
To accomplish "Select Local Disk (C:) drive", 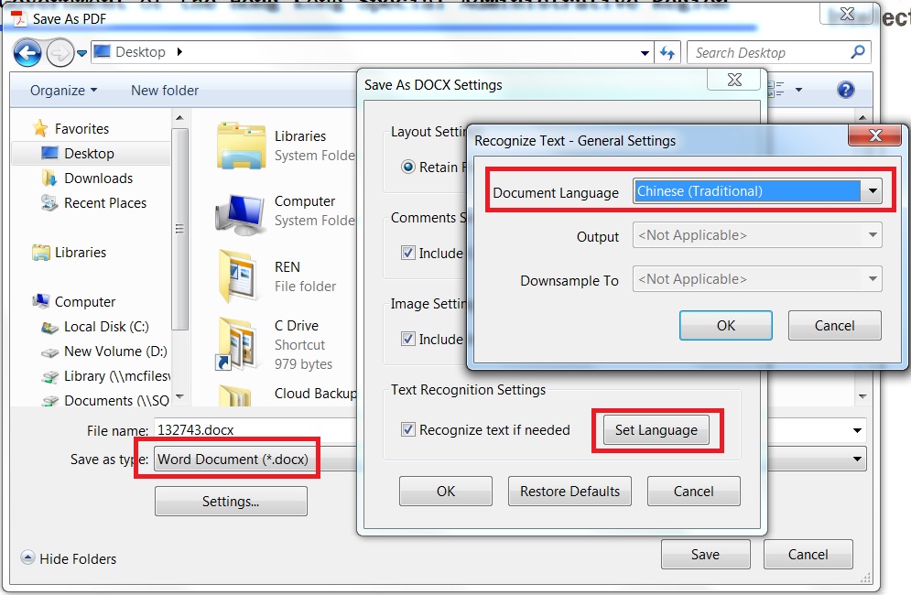I will point(106,327).
